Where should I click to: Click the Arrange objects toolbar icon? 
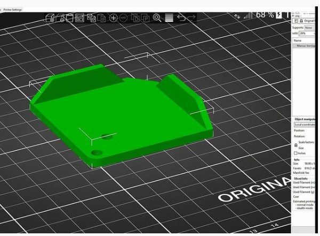pyautogui.click(x=80, y=18)
